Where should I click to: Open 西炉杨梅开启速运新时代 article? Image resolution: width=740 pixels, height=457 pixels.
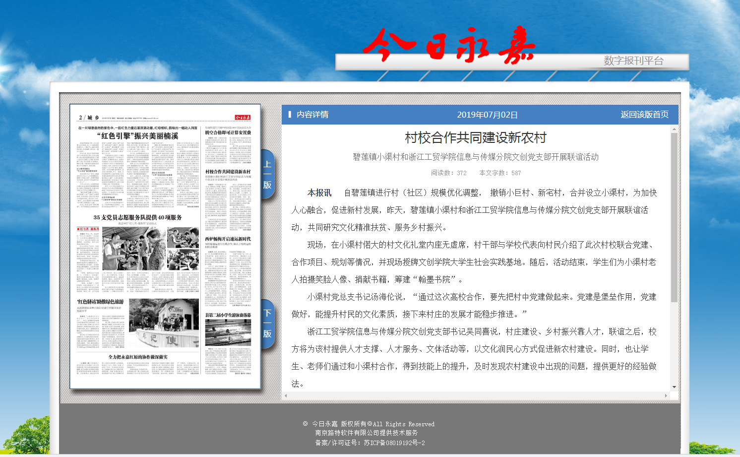coord(228,239)
